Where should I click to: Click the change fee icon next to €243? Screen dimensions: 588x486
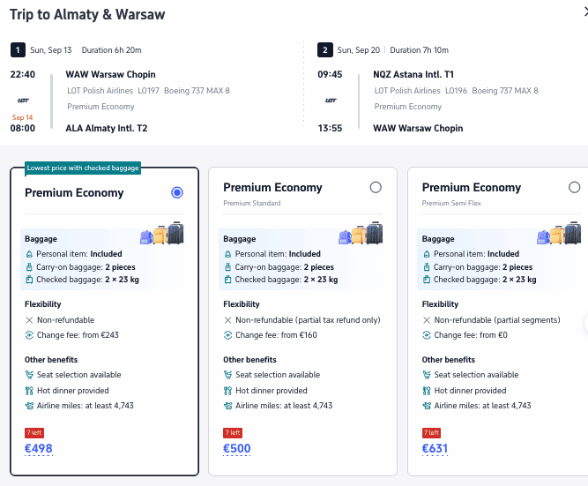29,335
